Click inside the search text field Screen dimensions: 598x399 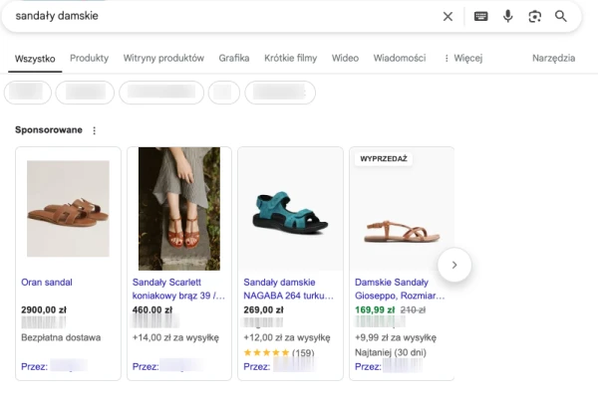point(219,16)
